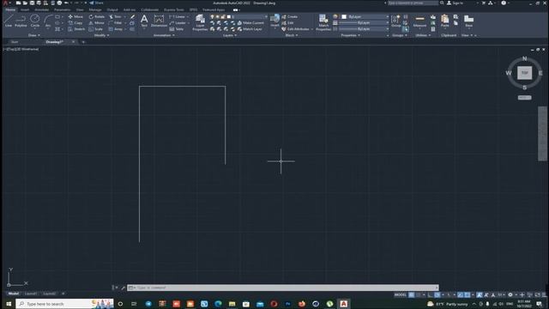549x309 pixels.
Task: Click Match Properties tool
Action: (x=323, y=23)
